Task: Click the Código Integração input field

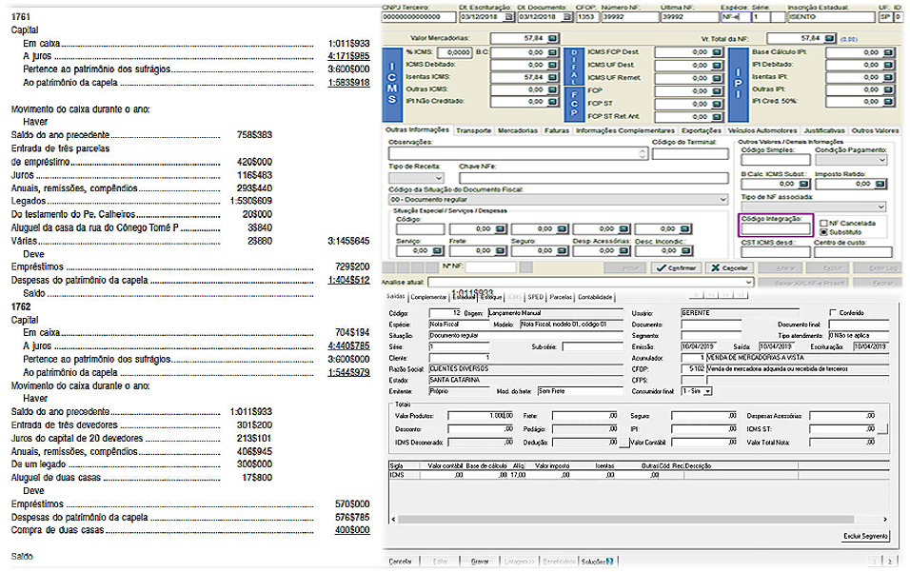Action: [x=775, y=228]
